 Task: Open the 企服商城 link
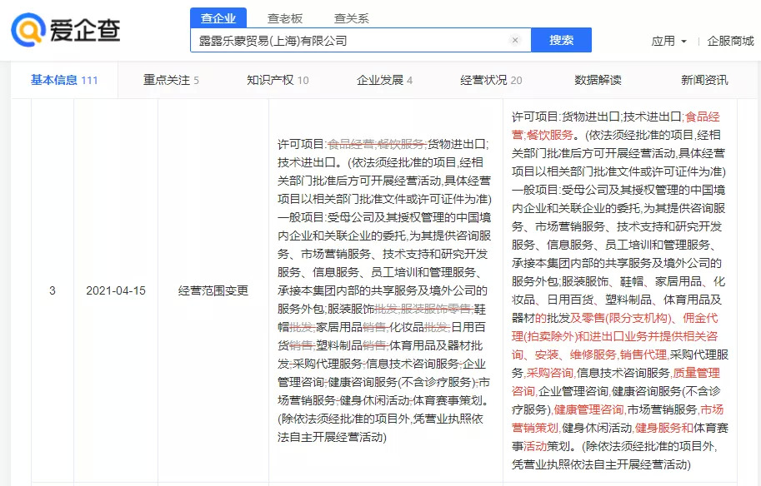point(730,41)
